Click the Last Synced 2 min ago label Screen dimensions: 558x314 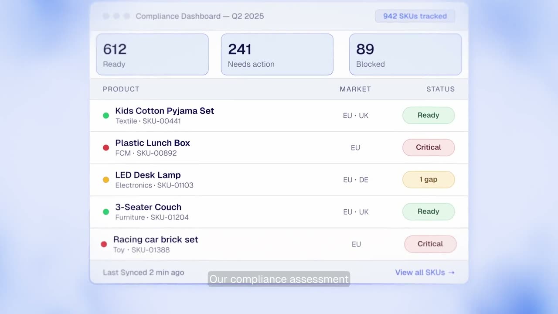coord(143,272)
